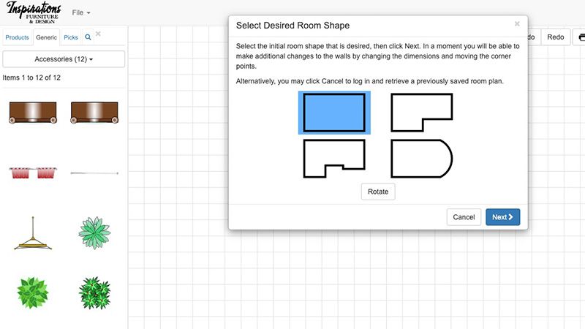Screen dimensions: 585x329
Task: Select the rounded-end room shape
Action: (x=422, y=159)
